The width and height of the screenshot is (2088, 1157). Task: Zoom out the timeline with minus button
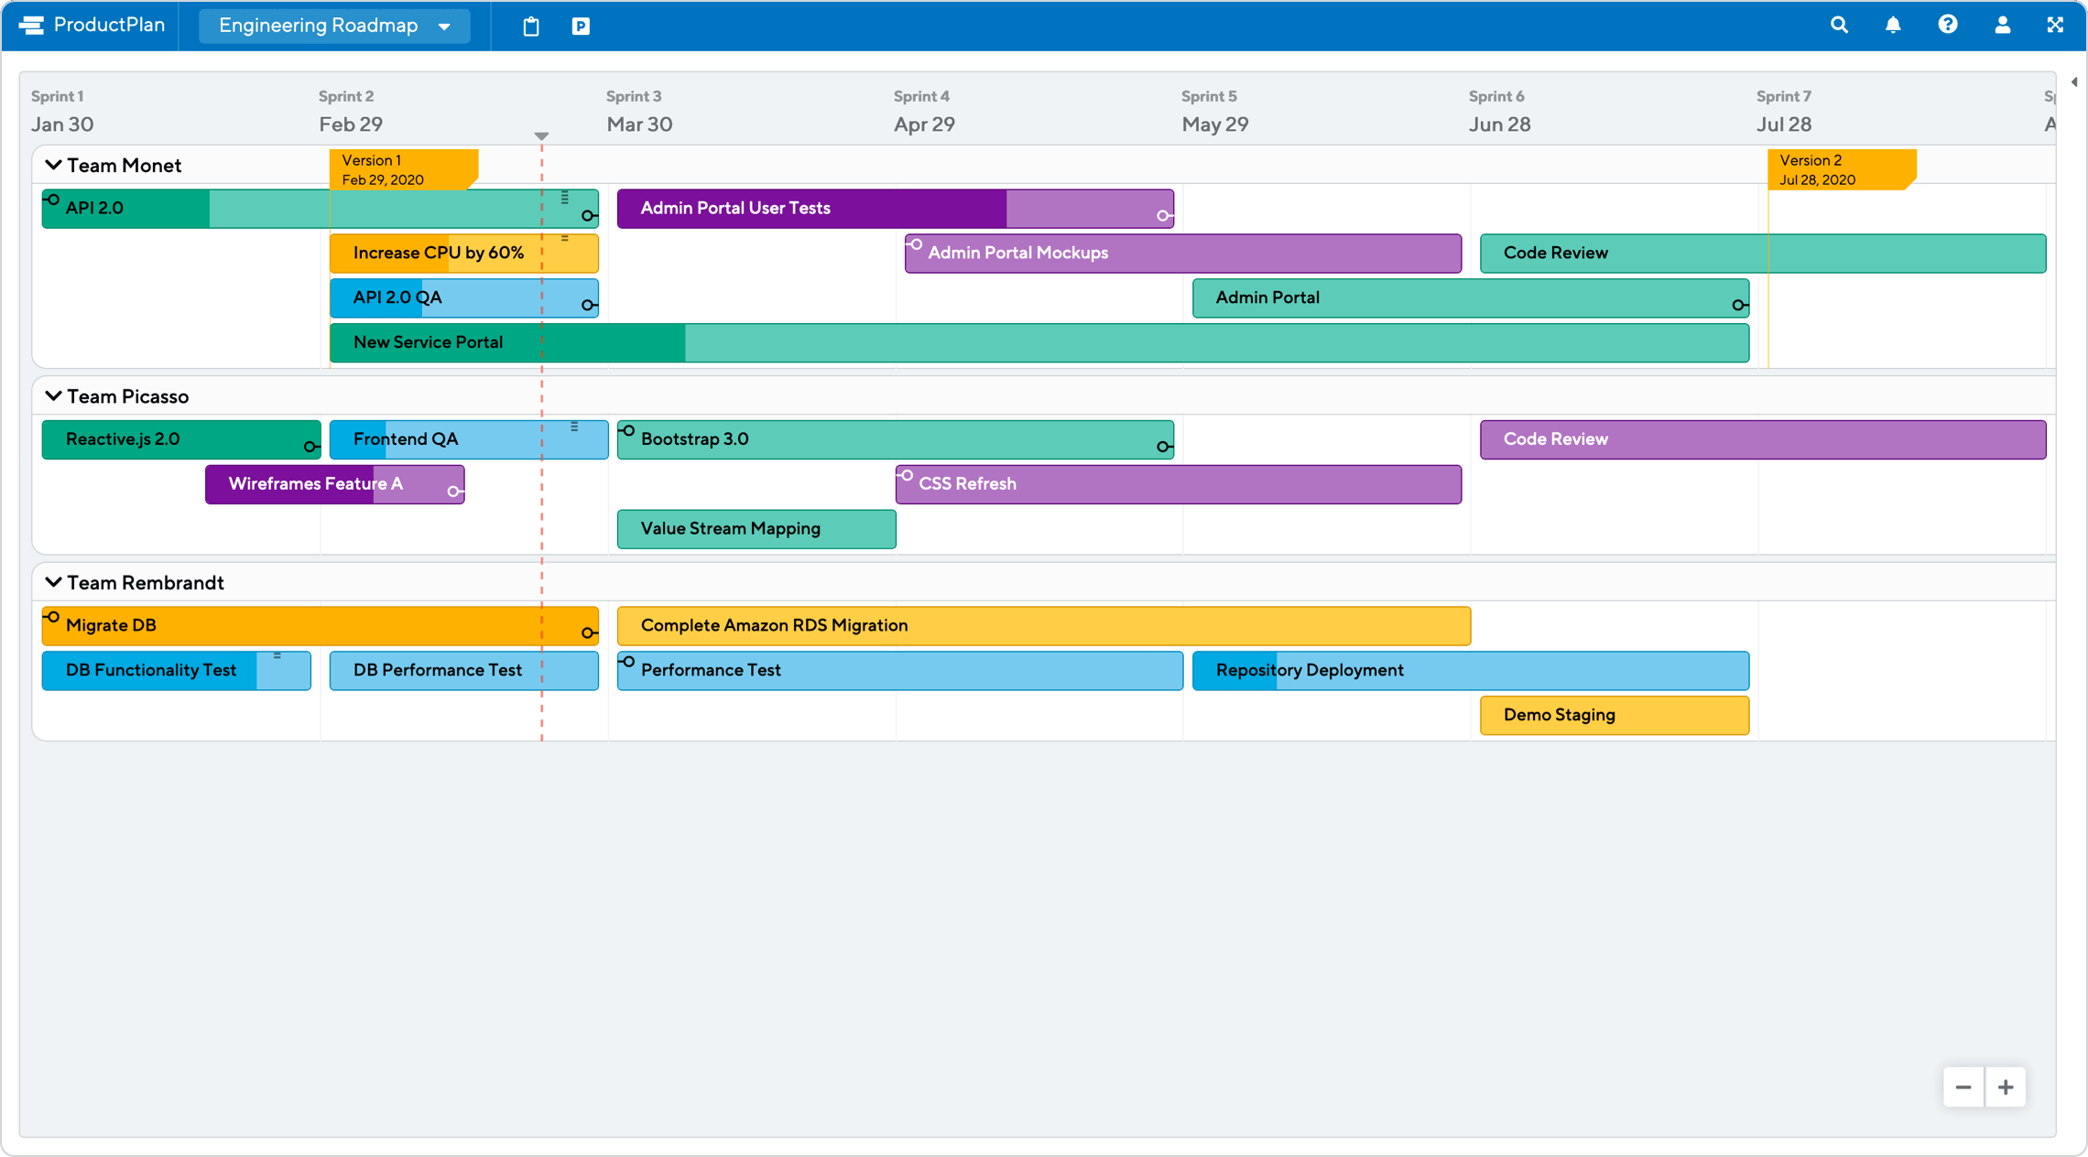(1963, 1087)
